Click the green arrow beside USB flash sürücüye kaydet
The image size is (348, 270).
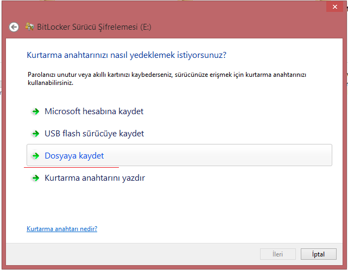click(35, 134)
